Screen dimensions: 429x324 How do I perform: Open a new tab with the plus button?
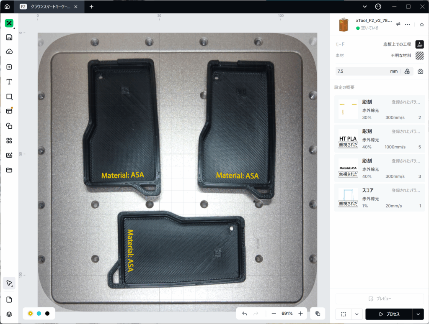click(x=91, y=7)
